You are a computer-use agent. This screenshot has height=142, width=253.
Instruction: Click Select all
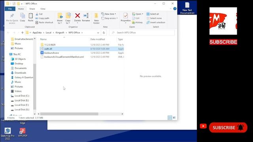click(153, 14)
